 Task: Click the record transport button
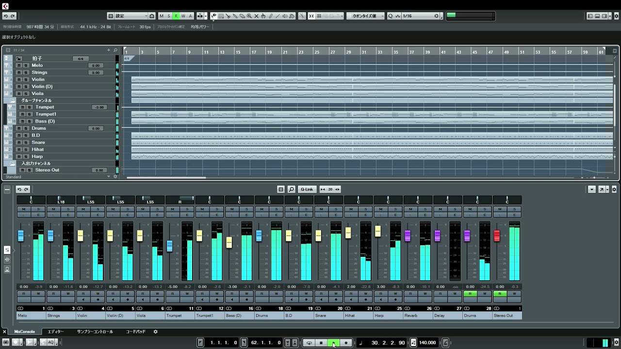(345, 343)
